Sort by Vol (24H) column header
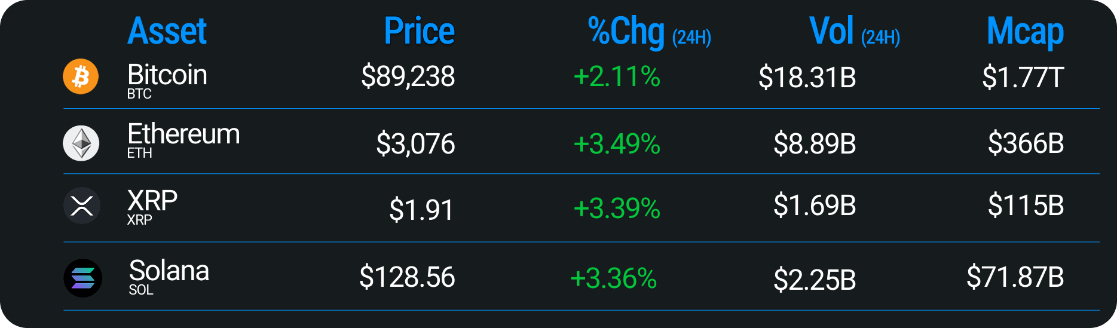 tap(854, 32)
